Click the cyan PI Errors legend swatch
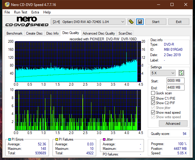The image size is (195, 160). (x=10, y=139)
